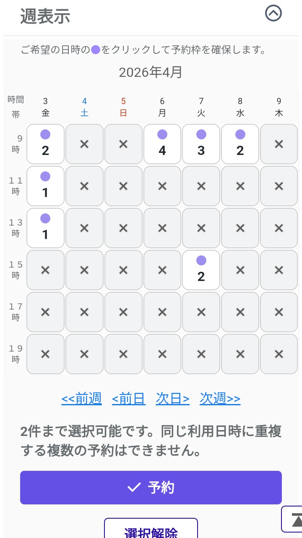This screenshot has height=538, width=302.
Task: Select Monday April 6 at 9時 slot
Action: click(162, 144)
